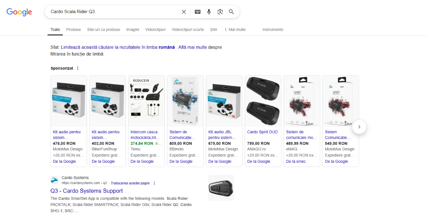
Task: Click the ANAGU.ro seller name
Action: 256,149
